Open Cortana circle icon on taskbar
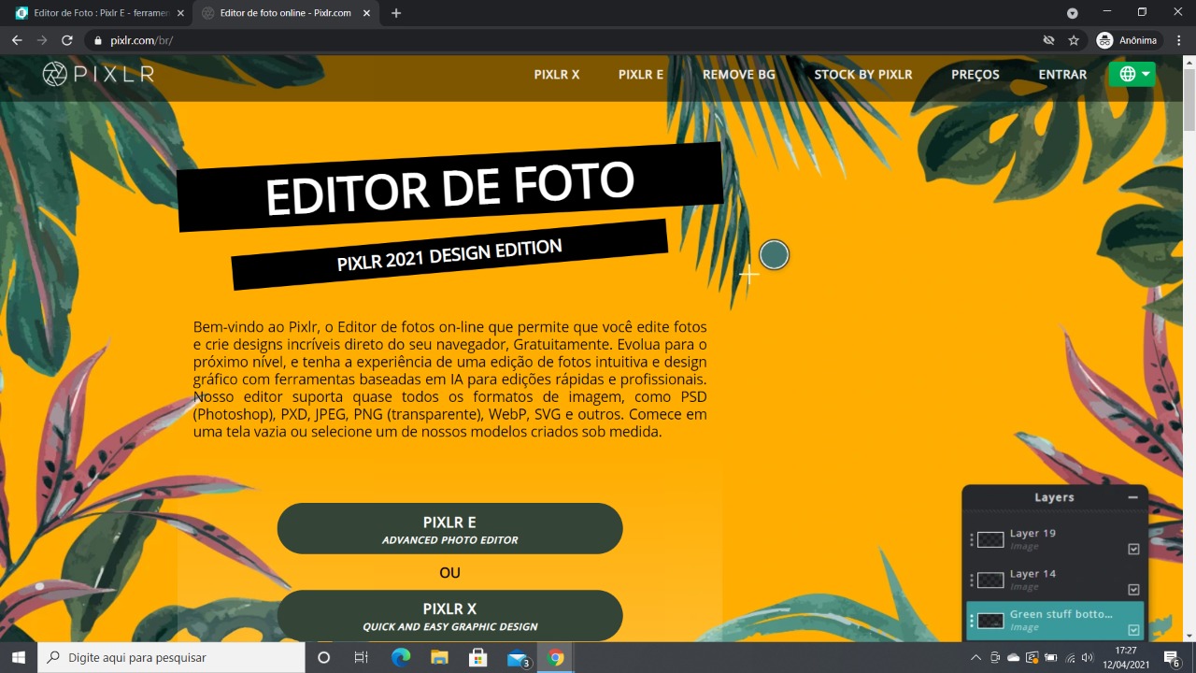Viewport: 1196px width, 673px height. [323, 657]
